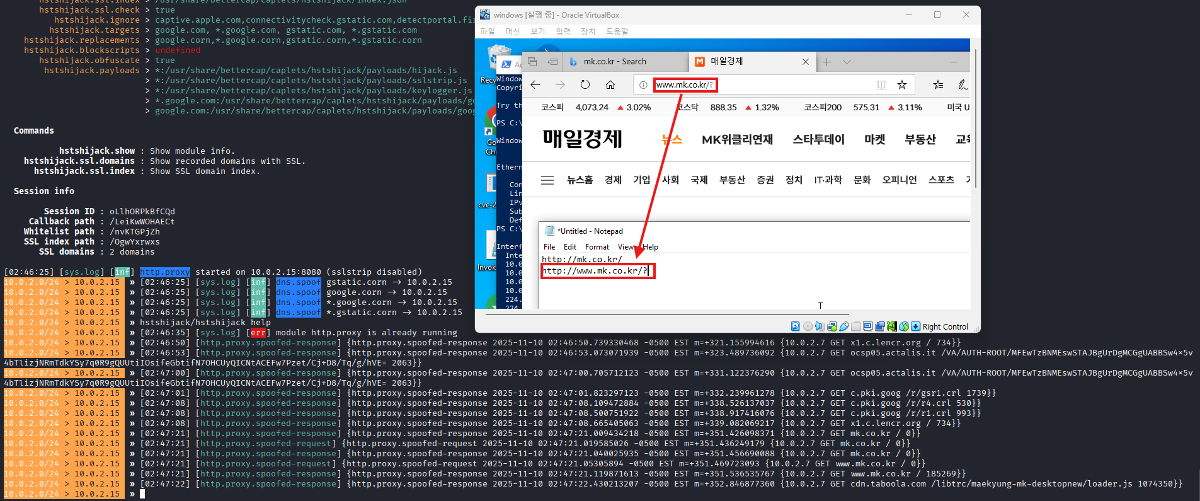This screenshot has height=501, width=1200.
Task: Open a new Edge tab
Action: [x=826, y=62]
